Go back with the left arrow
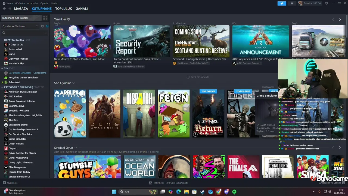The image size is (348, 196). pyautogui.click(x=4, y=9)
